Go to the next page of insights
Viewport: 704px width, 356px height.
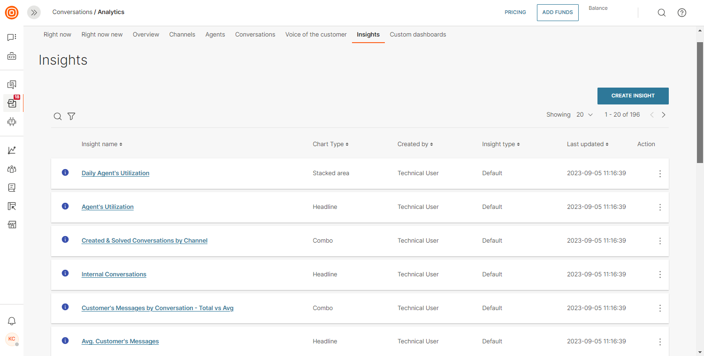[663, 114]
